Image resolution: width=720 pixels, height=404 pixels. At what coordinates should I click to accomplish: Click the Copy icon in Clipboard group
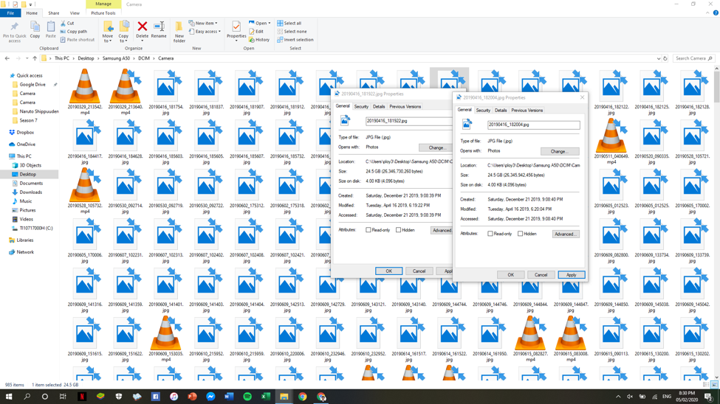[x=35, y=30]
